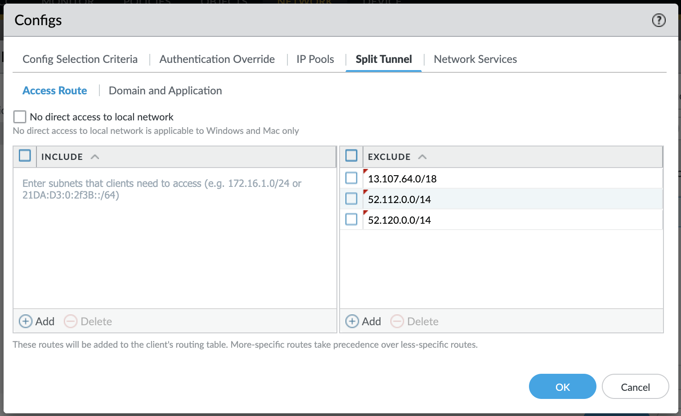Mark the checkbox for 52.120.0.0/14

pos(351,219)
